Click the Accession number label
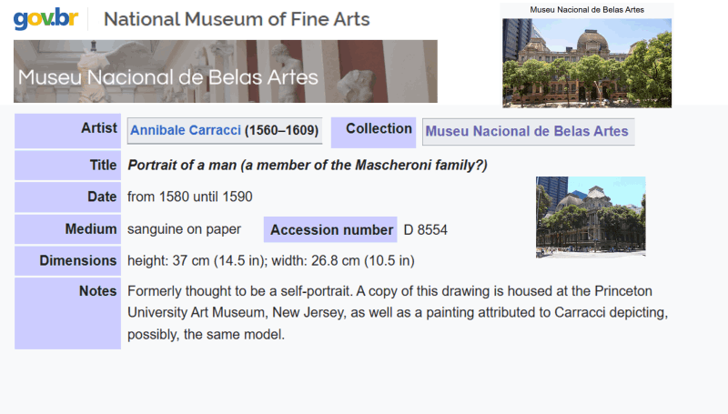728x414 pixels. (x=331, y=230)
